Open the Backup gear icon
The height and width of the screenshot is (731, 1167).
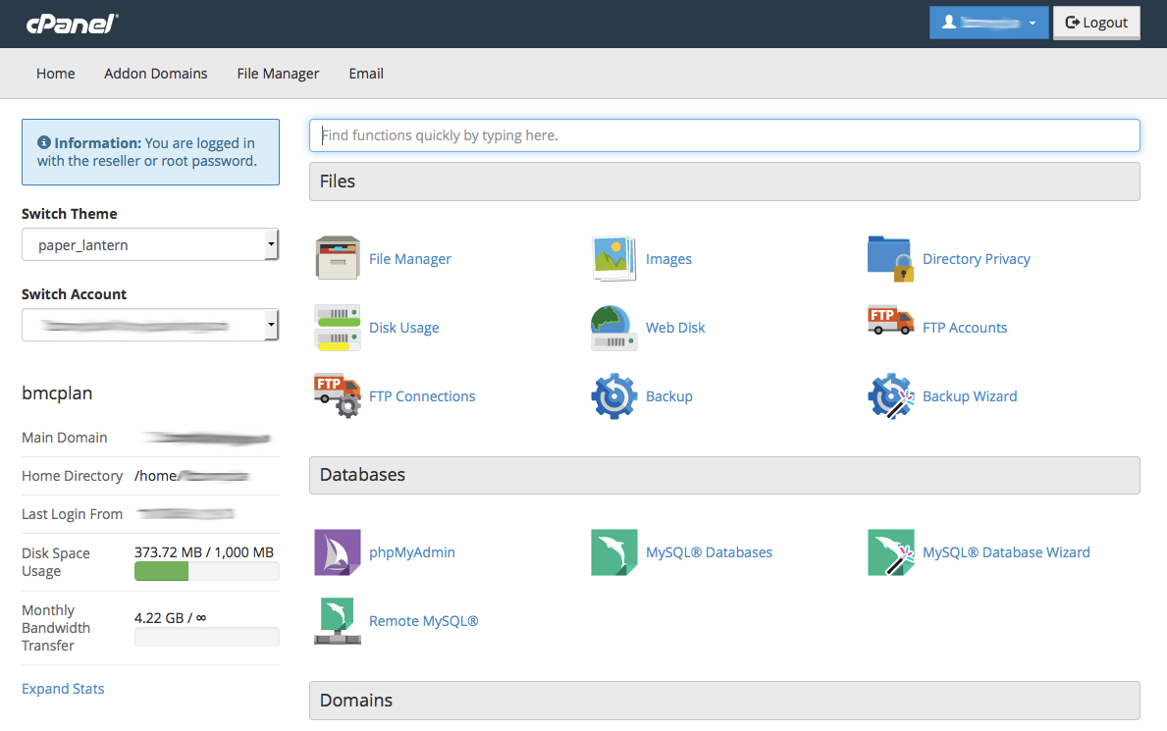[614, 396]
